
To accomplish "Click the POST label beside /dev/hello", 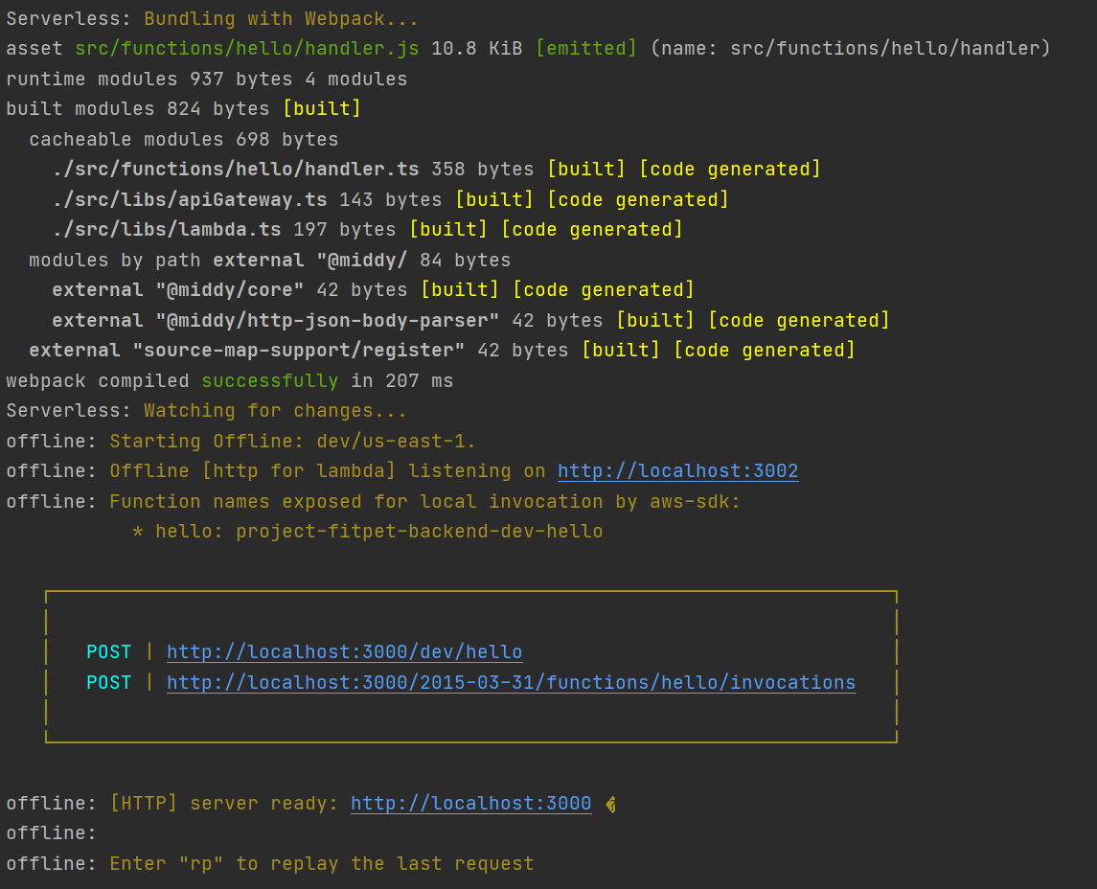I will coord(109,651).
